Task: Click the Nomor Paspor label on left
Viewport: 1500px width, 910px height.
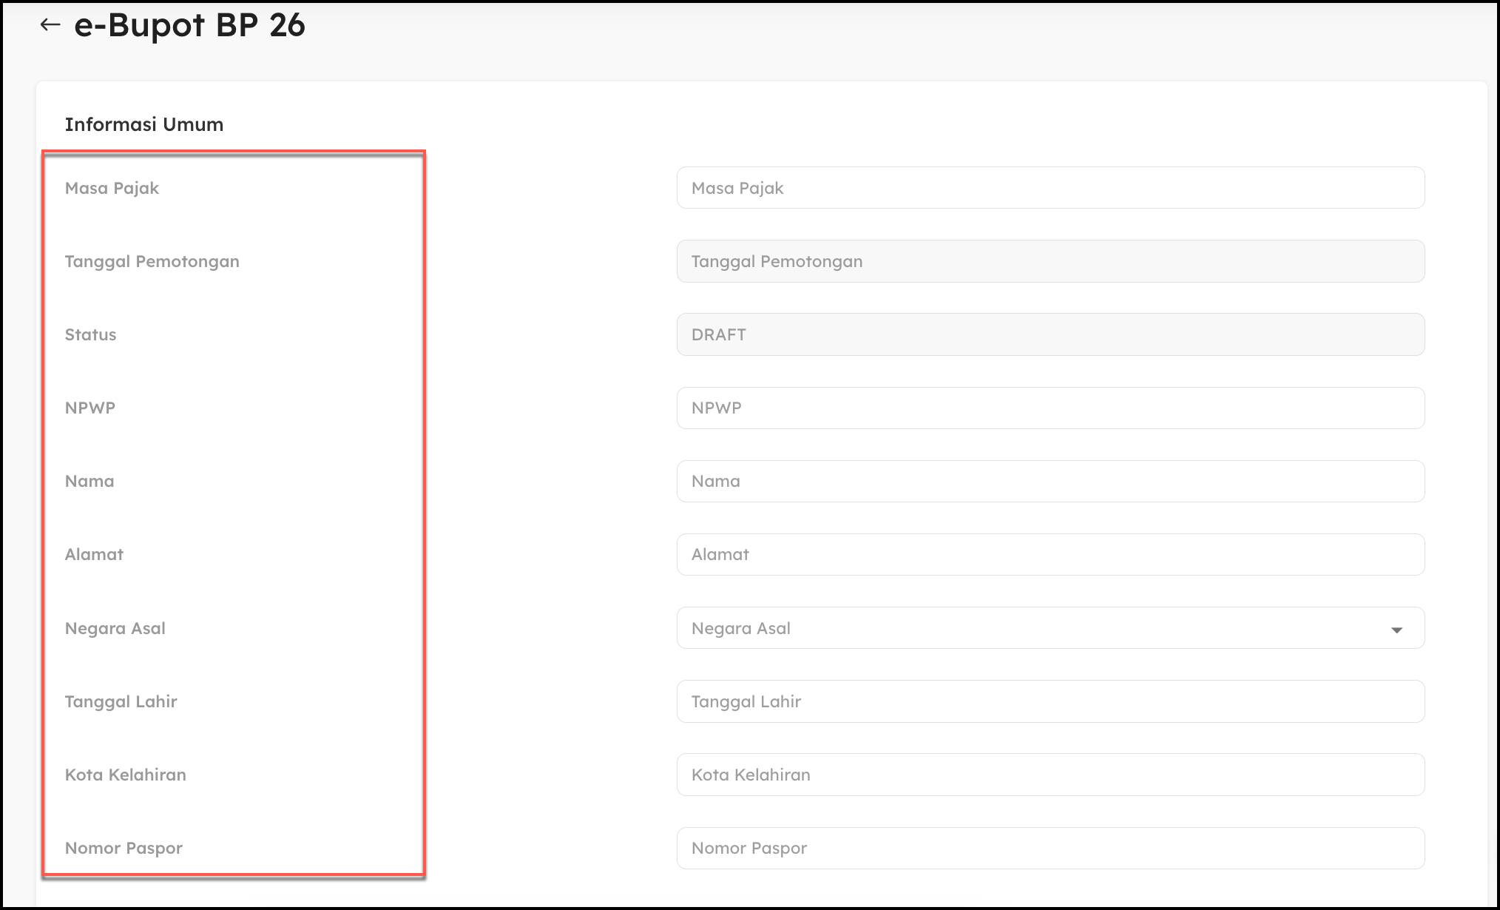Action: [x=124, y=848]
